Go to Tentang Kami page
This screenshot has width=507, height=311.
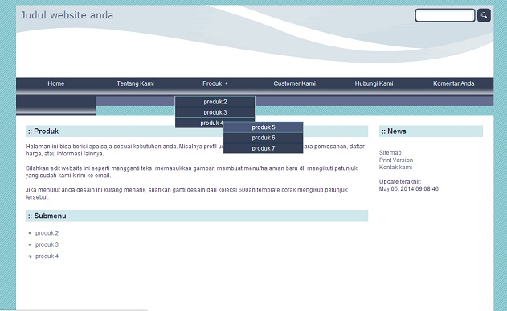135,83
